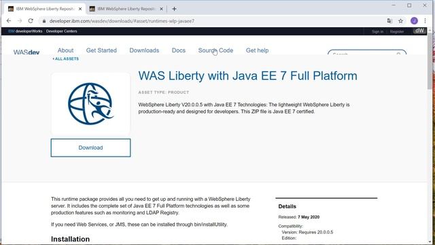Viewport: 435px width, 245px height.
Task: Bookmark this page with the star icon
Action: point(400,21)
